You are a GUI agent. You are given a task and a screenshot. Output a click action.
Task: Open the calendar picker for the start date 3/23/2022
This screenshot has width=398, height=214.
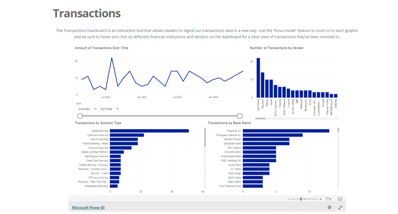(95, 109)
